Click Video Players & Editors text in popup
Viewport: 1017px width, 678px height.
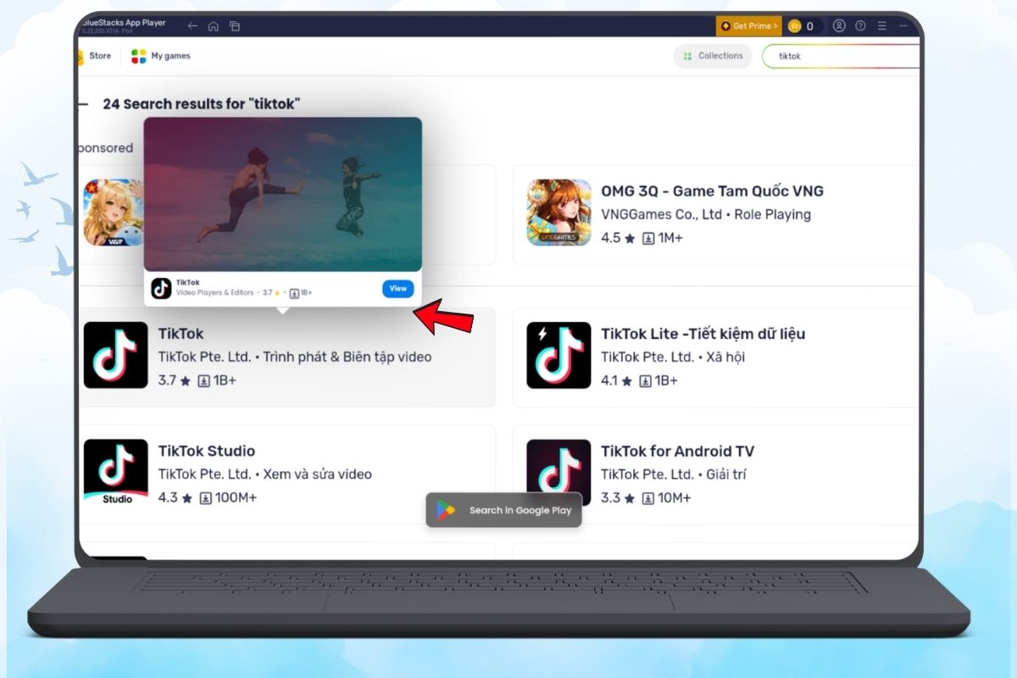[x=214, y=292]
